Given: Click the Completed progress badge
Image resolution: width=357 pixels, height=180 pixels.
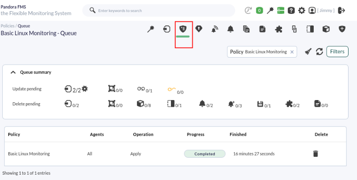Looking at the screenshot, I should [205, 154].
